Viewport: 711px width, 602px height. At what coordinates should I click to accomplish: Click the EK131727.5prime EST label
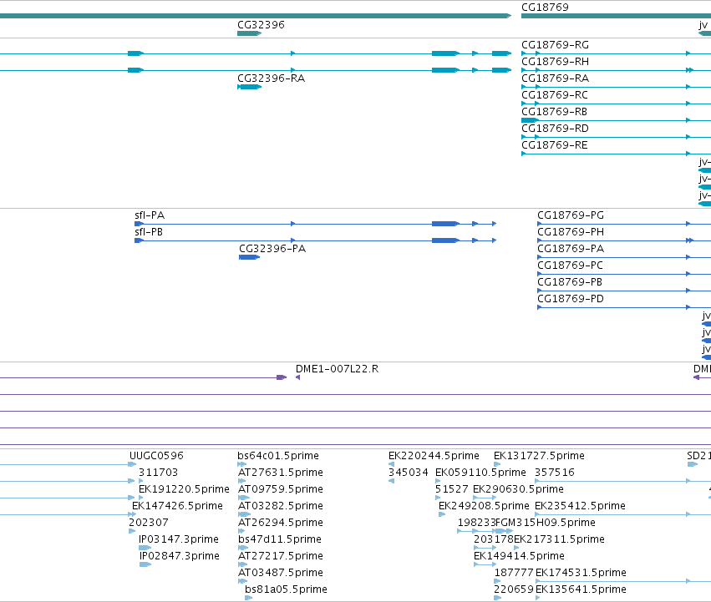pyautogui.click(x=539, y=456)
